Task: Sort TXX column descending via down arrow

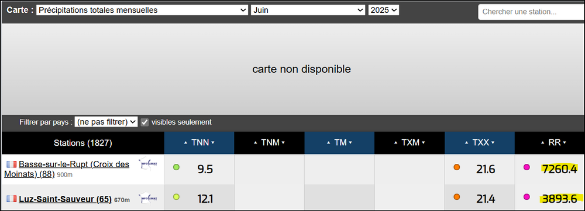Action: point(493,143)
